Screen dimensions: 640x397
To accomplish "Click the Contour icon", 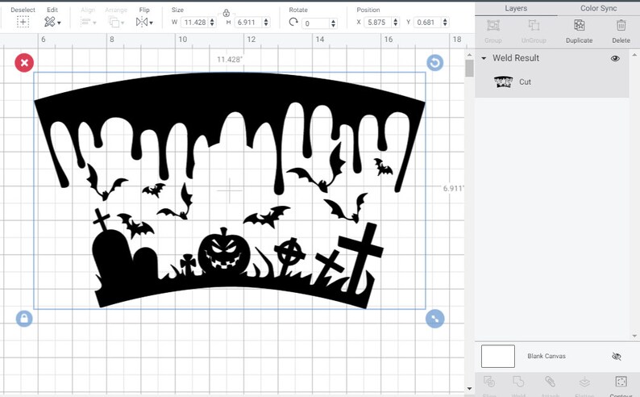I will coord(621,382).
